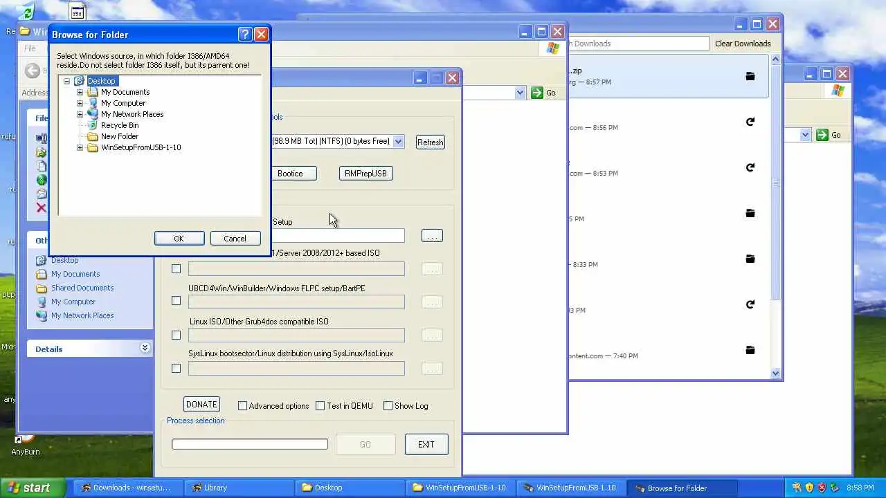Enable Linux ISO/Grub4dos checkbox
Screen dimensions: 886x498
pos(176,335)
